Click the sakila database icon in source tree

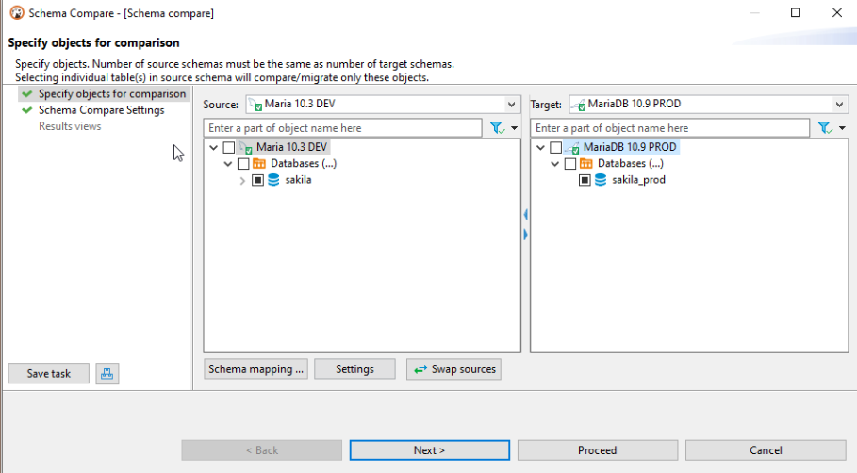click(273, 180)
